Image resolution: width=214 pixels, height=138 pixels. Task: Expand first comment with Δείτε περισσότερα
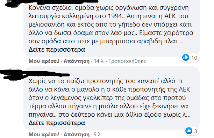57,50
